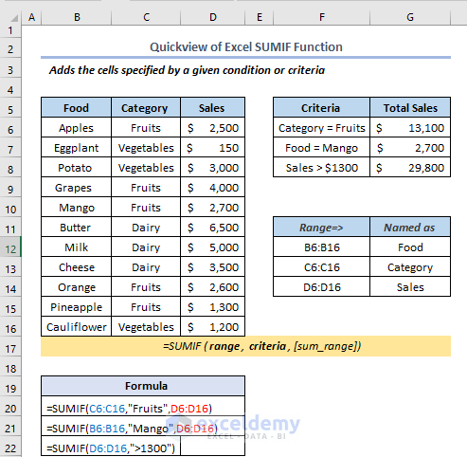Select the 'B6:B16' range cell
This screenshot has width=467, height=457.
tap(321, 247)
